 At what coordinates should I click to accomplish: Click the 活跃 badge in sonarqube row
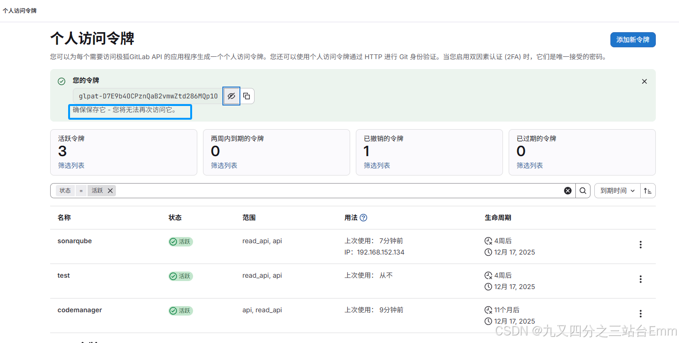pyautogui.click(x=181, y=242)
